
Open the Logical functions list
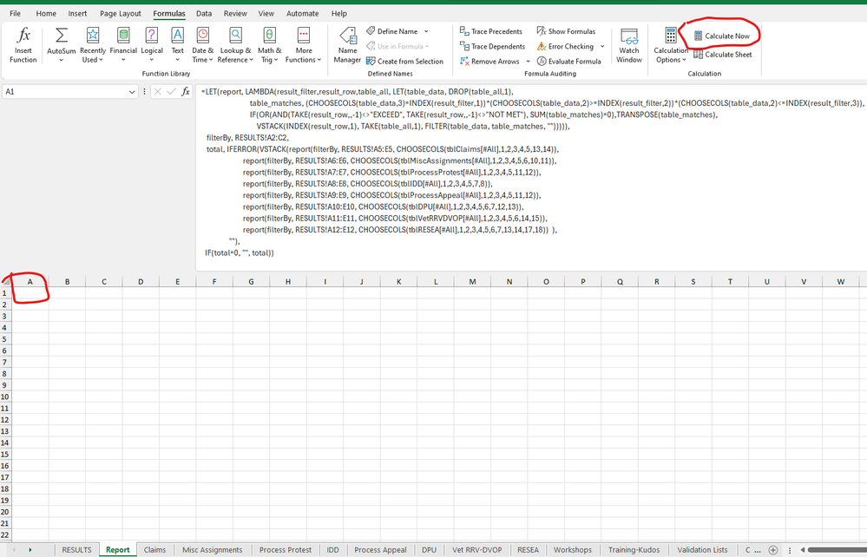coord(152,45)
